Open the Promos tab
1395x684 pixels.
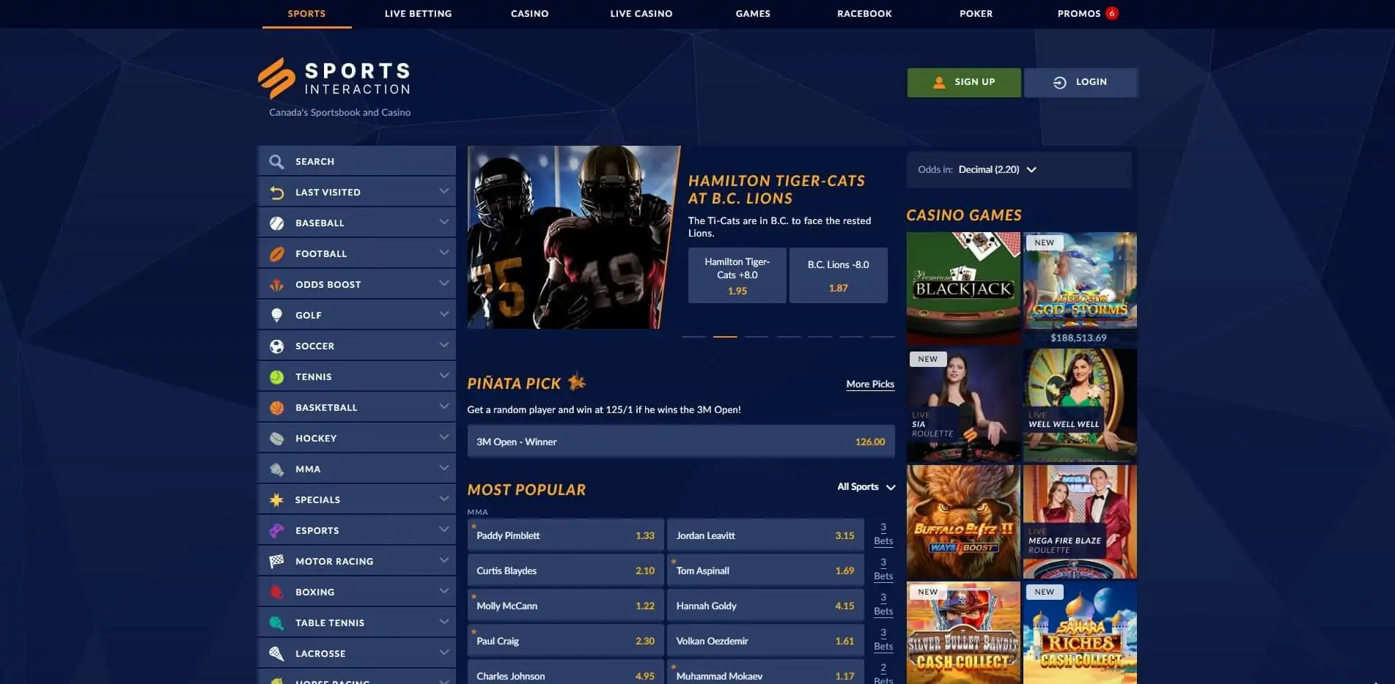(1079, 14)
